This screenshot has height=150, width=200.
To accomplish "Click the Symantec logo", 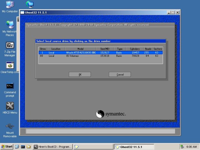I will tap(111, 114).
